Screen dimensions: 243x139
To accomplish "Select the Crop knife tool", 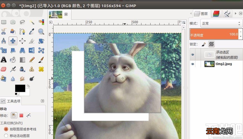I will pyautogui.click(x=32, y=41).
